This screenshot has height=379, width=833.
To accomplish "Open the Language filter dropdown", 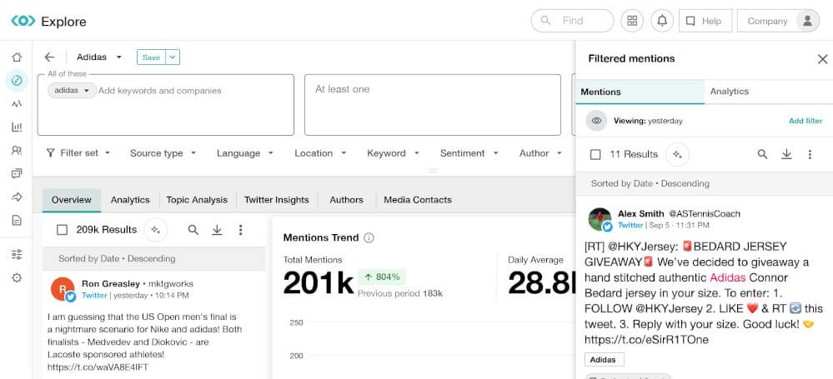I will 245,153.
